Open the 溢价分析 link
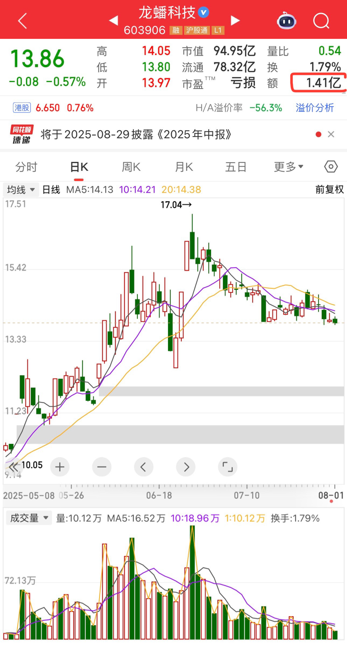This screenshot has height=646, width=347. point(315,108)
